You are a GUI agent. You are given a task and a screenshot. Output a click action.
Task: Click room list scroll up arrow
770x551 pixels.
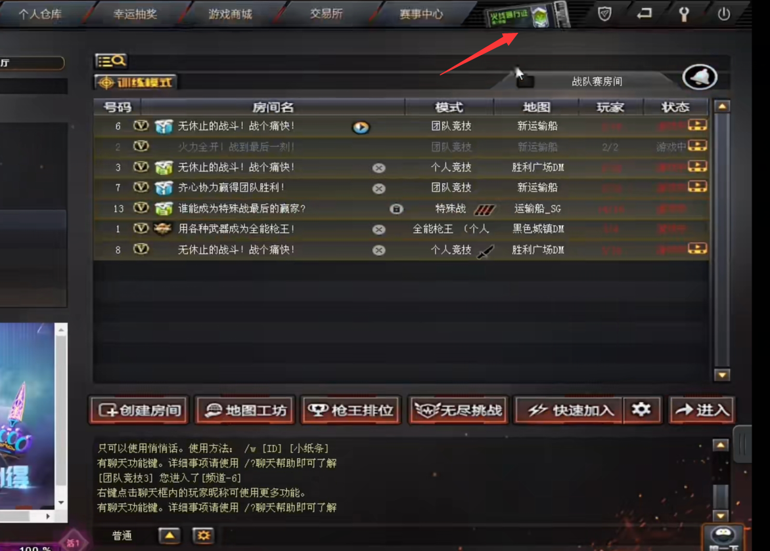(x=722, y=106)
